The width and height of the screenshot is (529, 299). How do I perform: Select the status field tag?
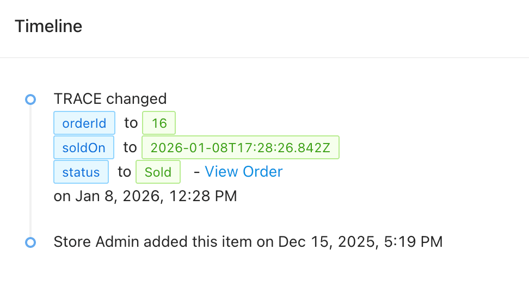tap(81, 172)
